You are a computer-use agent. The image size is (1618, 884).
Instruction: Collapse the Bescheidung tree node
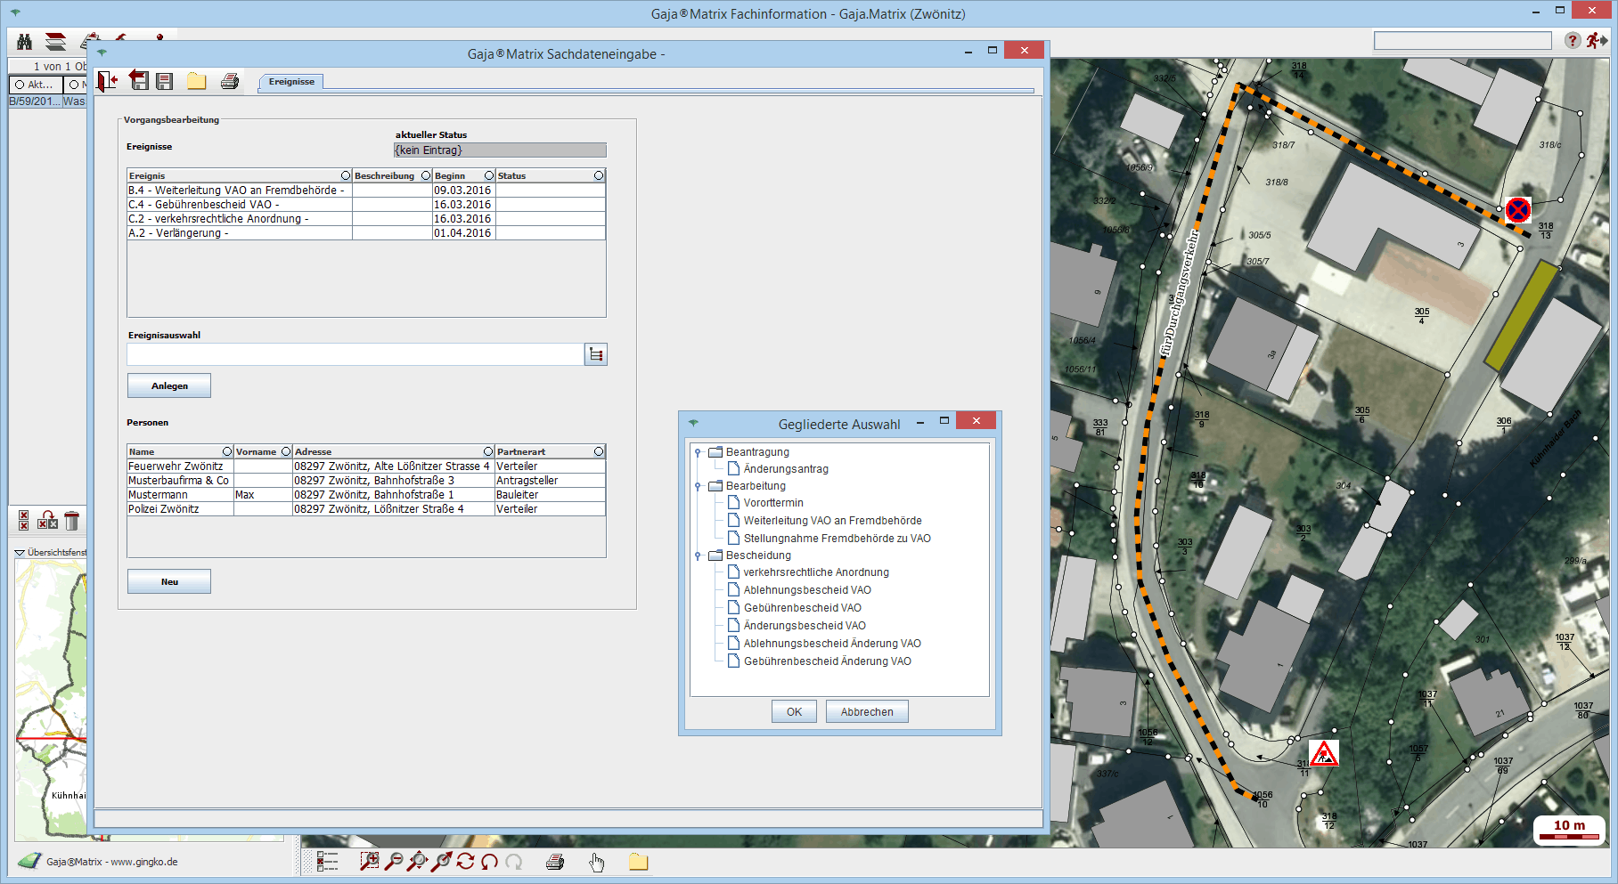698,556
